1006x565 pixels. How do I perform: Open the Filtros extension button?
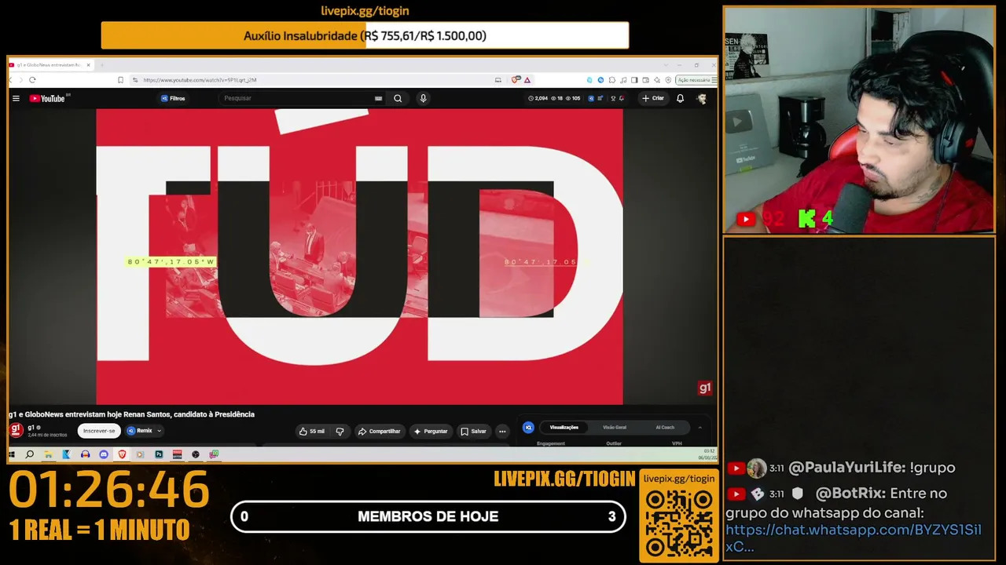173,98
